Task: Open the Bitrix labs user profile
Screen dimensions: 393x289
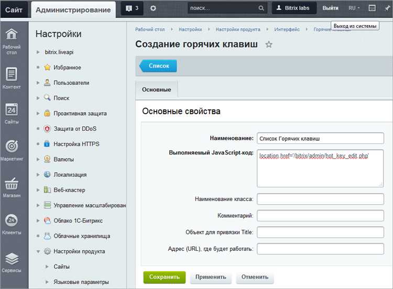Action: [x=294, y=8]
